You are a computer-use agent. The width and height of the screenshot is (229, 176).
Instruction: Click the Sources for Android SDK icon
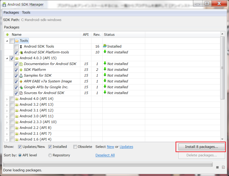coord(21,93)
